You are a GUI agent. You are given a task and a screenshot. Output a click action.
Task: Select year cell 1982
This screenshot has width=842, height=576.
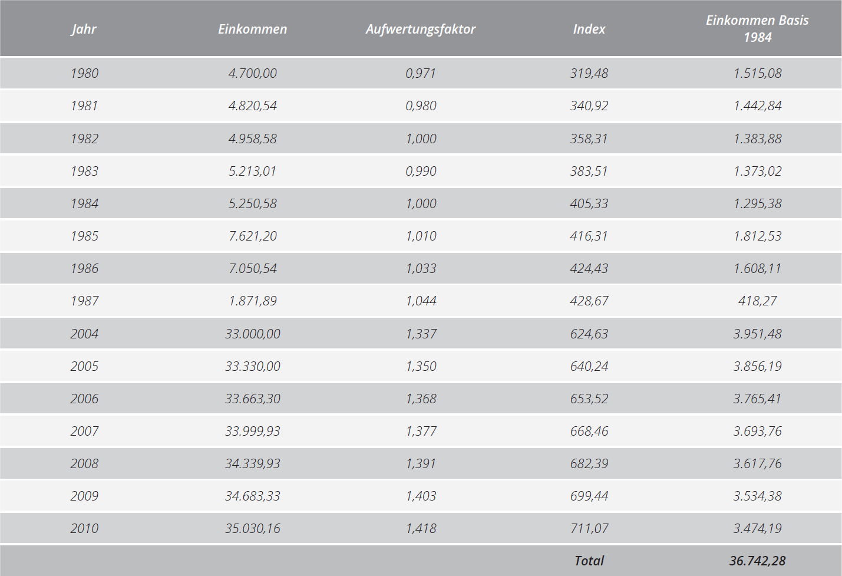84,139
